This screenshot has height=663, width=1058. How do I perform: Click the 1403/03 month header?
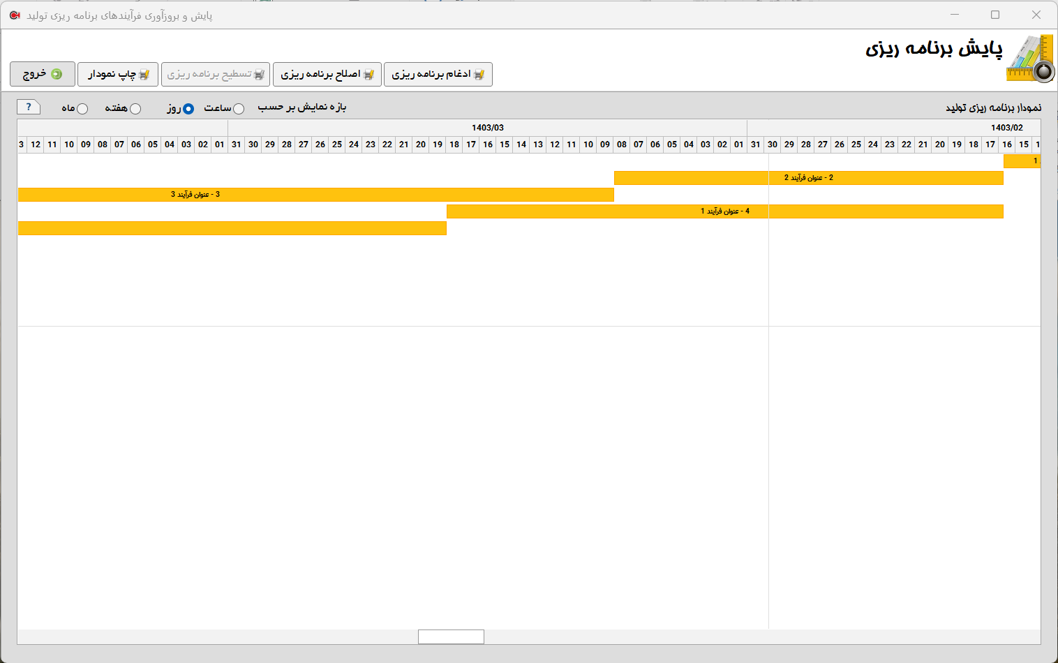tap(487, 128)
